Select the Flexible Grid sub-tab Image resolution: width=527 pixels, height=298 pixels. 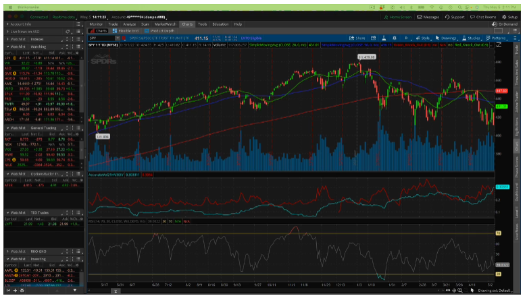pos(126,31)
